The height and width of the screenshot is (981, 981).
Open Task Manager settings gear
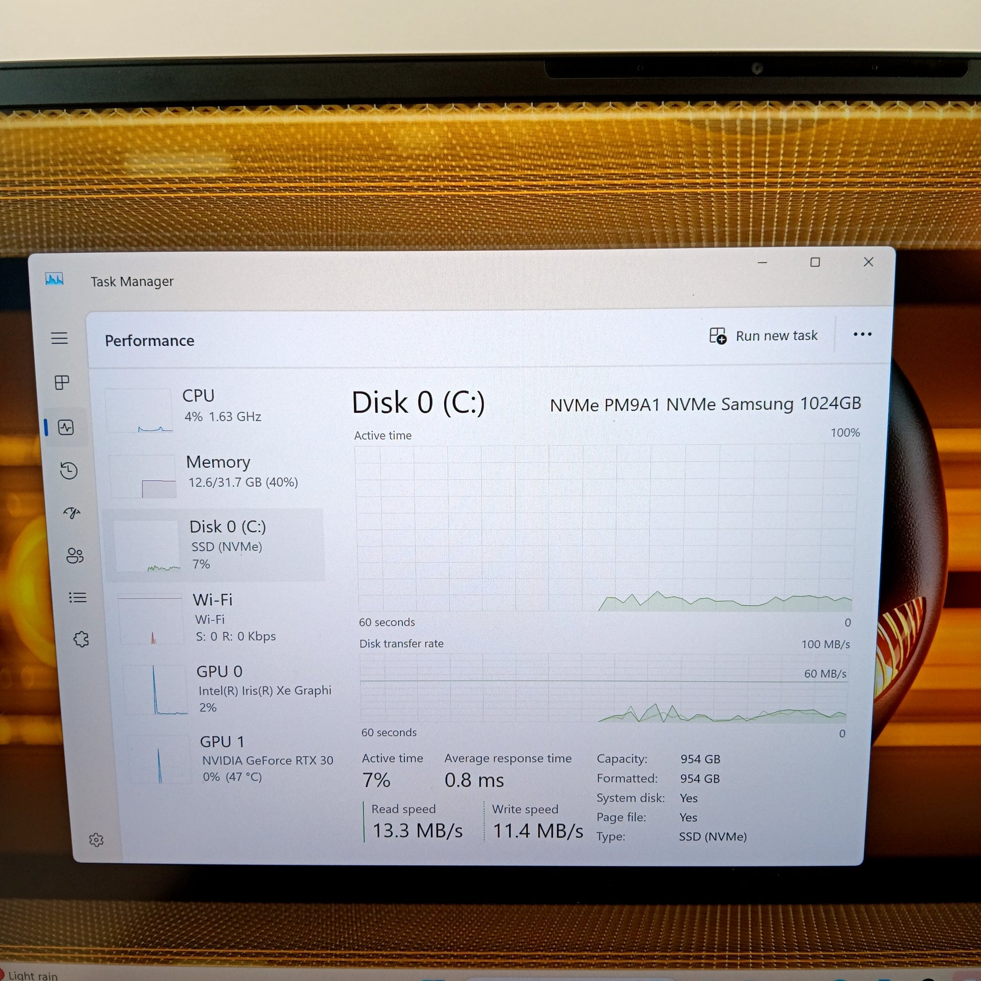pyautogui.click(x=96, y=840)
